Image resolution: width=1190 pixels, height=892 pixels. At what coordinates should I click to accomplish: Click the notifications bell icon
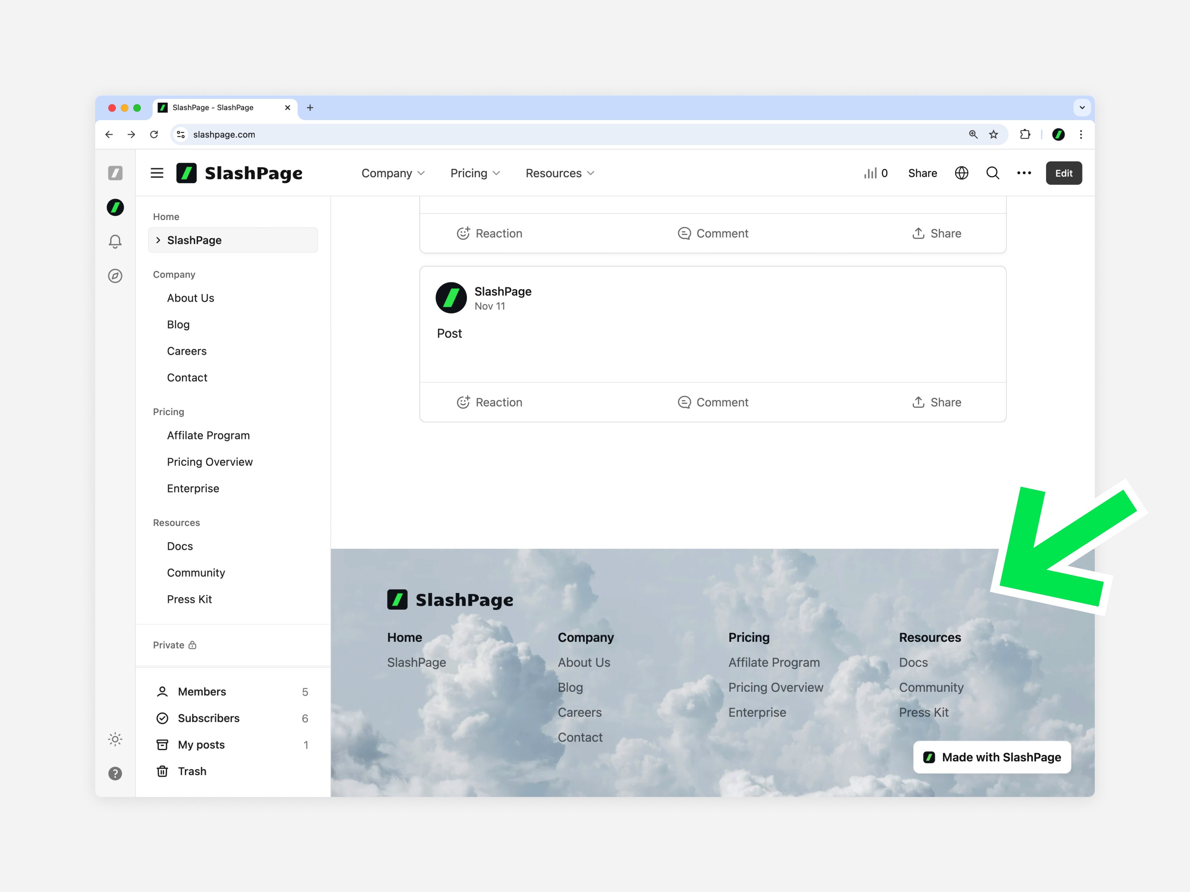click(115, 241)
